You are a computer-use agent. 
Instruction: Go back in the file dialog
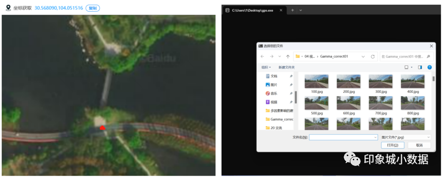pos(262,57)
